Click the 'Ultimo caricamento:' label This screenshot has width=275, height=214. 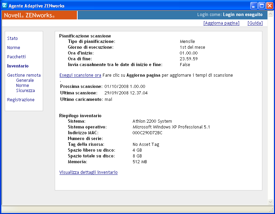pyautogui.click(x=81, y=100)
